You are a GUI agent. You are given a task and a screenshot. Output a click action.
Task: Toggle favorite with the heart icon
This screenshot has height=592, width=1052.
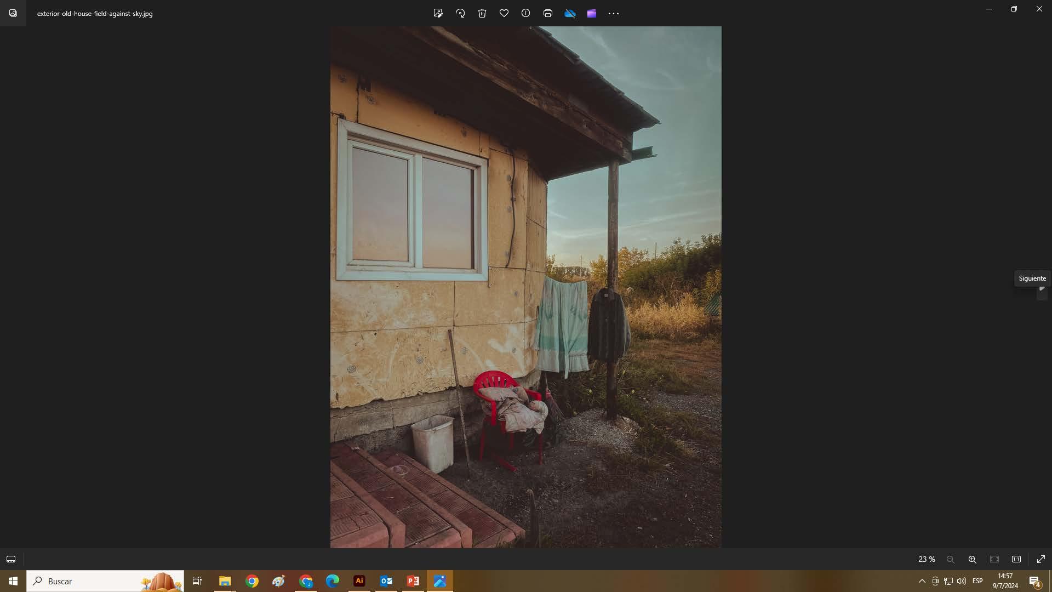tap(504, 13)
